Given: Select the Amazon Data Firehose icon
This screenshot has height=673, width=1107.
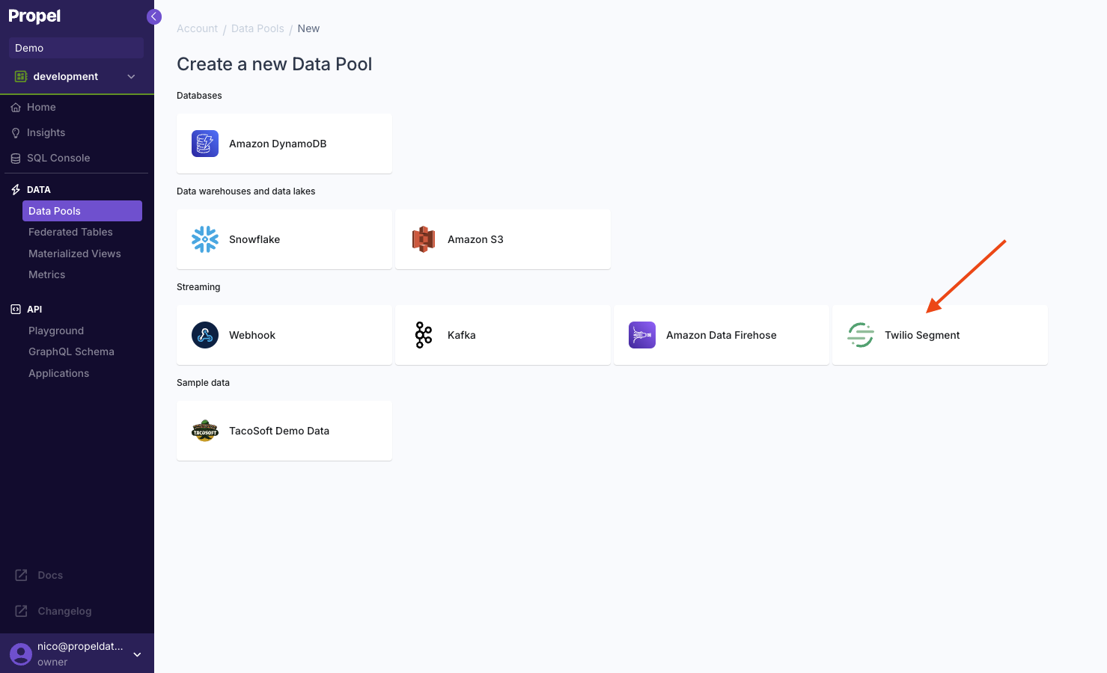Looking at the screenshot, I should coord(641,334).
